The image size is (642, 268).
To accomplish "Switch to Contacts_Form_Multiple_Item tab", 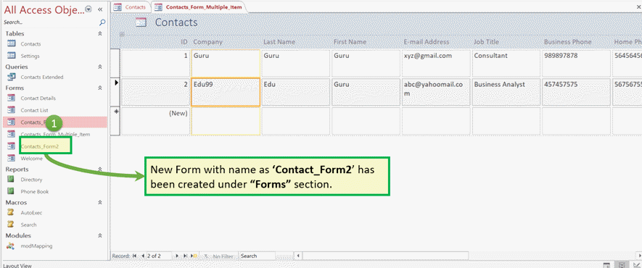I will point(199,7).
